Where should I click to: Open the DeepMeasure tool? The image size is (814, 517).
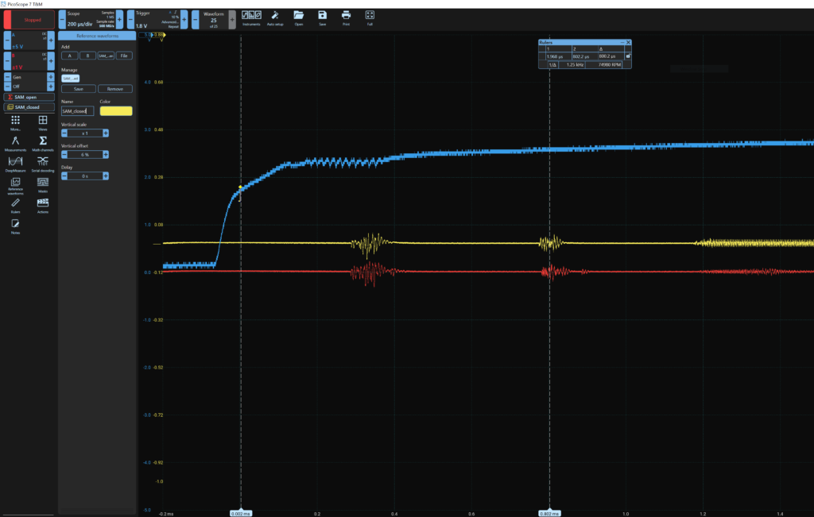point(15,164)
